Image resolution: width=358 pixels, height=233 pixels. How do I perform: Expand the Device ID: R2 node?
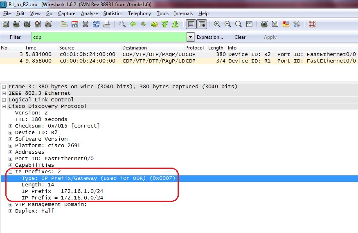click(11, 132)
